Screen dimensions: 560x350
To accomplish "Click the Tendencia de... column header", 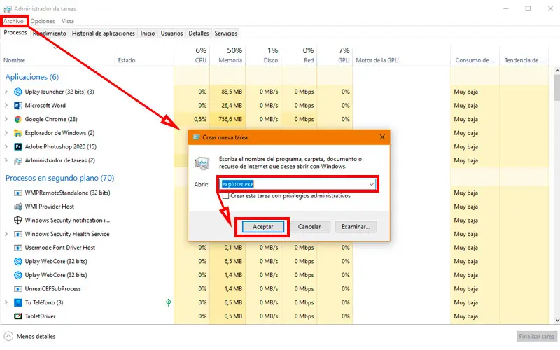I will click(x=524, y=55).
